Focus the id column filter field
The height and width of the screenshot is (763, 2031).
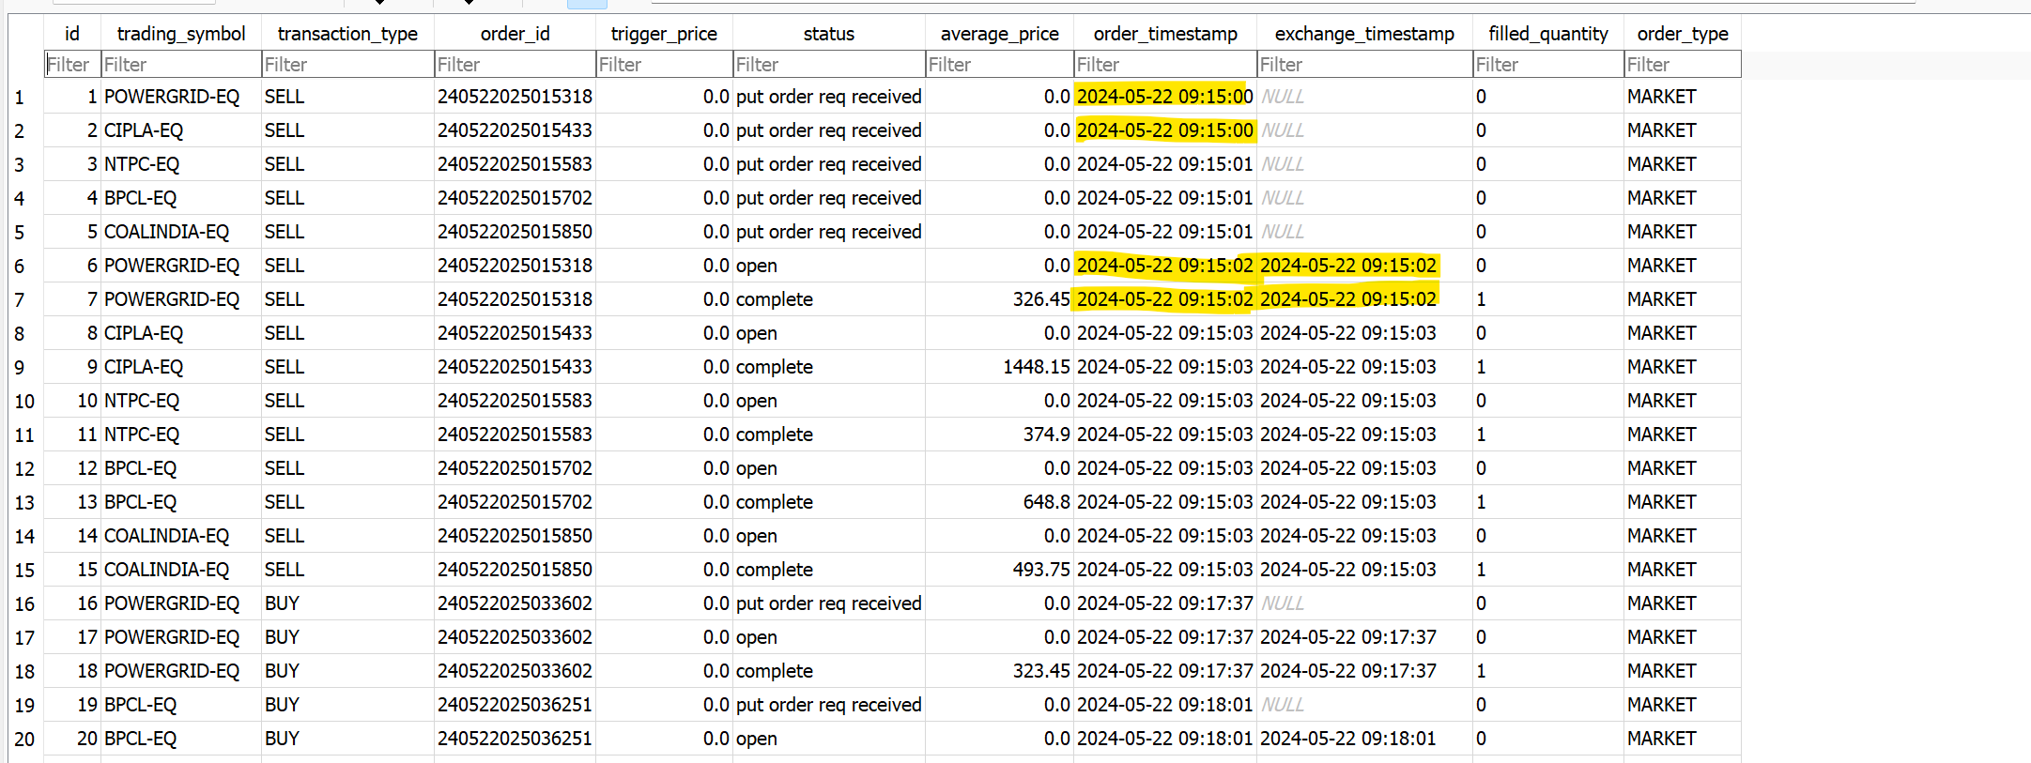point(72,64)
